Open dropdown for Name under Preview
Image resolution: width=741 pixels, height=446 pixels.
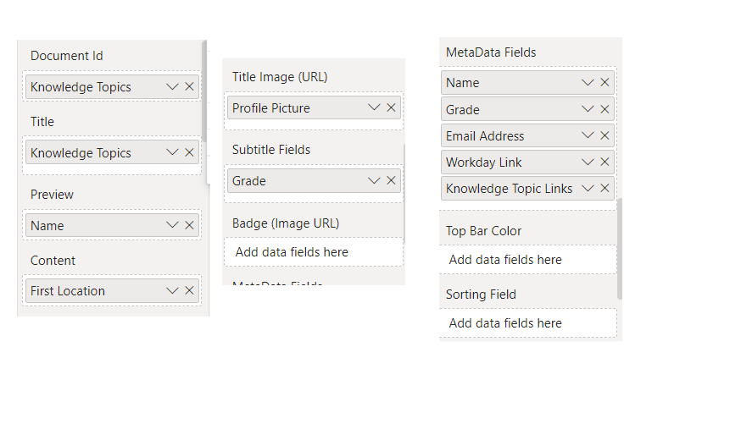pyautogui.click(x=172, y=226)
